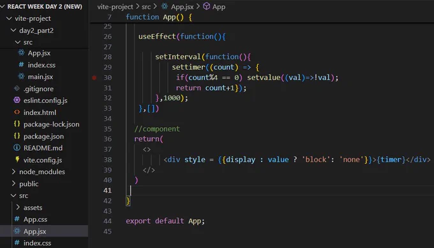The height and width of the screenshot is (248, 434).
Task: Click the ESLint icon beside eslint.config.js
Action: tap(17, 100)
